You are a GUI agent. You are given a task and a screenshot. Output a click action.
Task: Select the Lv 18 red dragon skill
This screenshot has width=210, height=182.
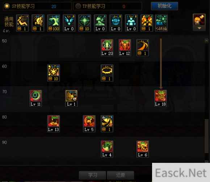(160, 98)
